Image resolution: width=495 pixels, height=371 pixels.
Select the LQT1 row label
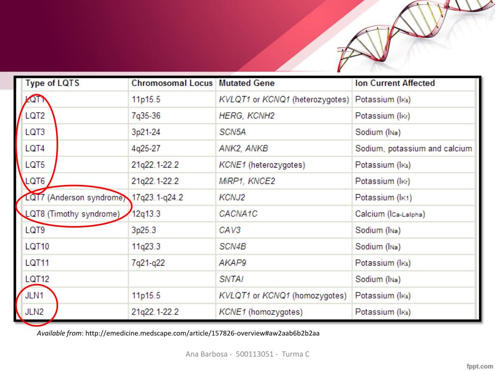(35, 100)
